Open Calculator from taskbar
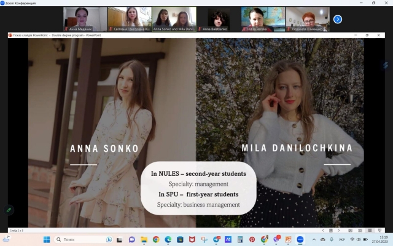Viewport: 393px width, 246px height. coord(240,239)
